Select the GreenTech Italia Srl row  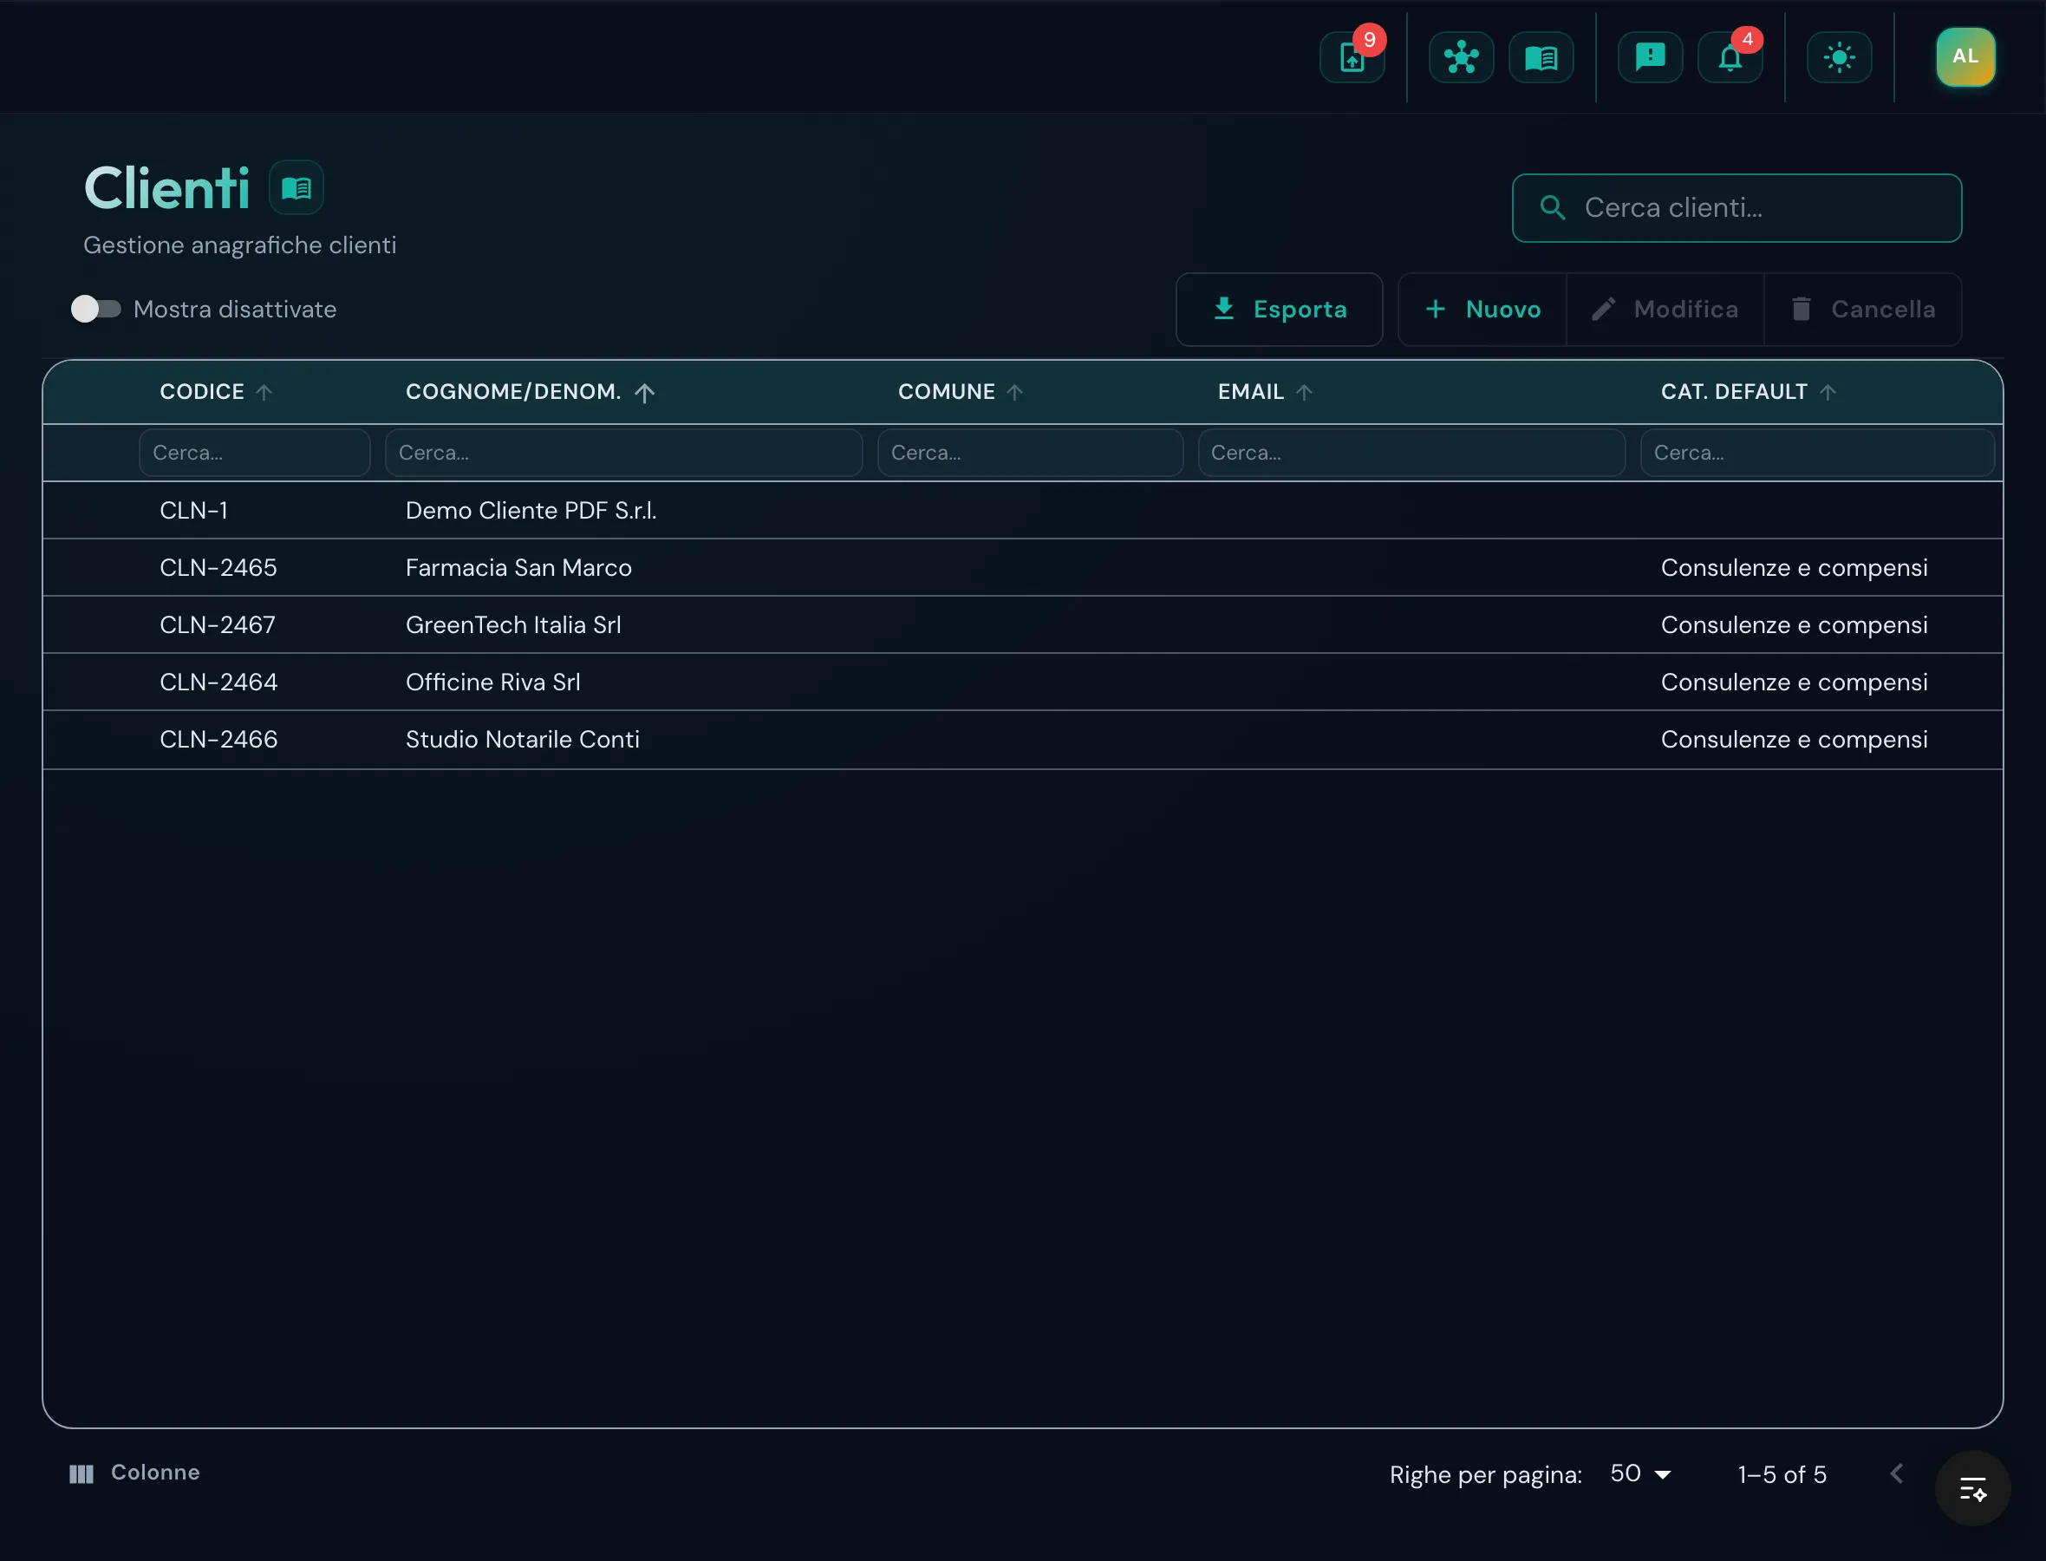click(1022, 624)
